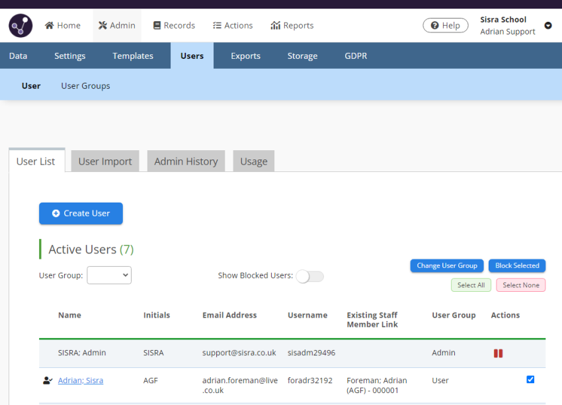Viewport: 562px width, 405px height.
Task: Open the Actions menu
Action: [x=233, y=25]
